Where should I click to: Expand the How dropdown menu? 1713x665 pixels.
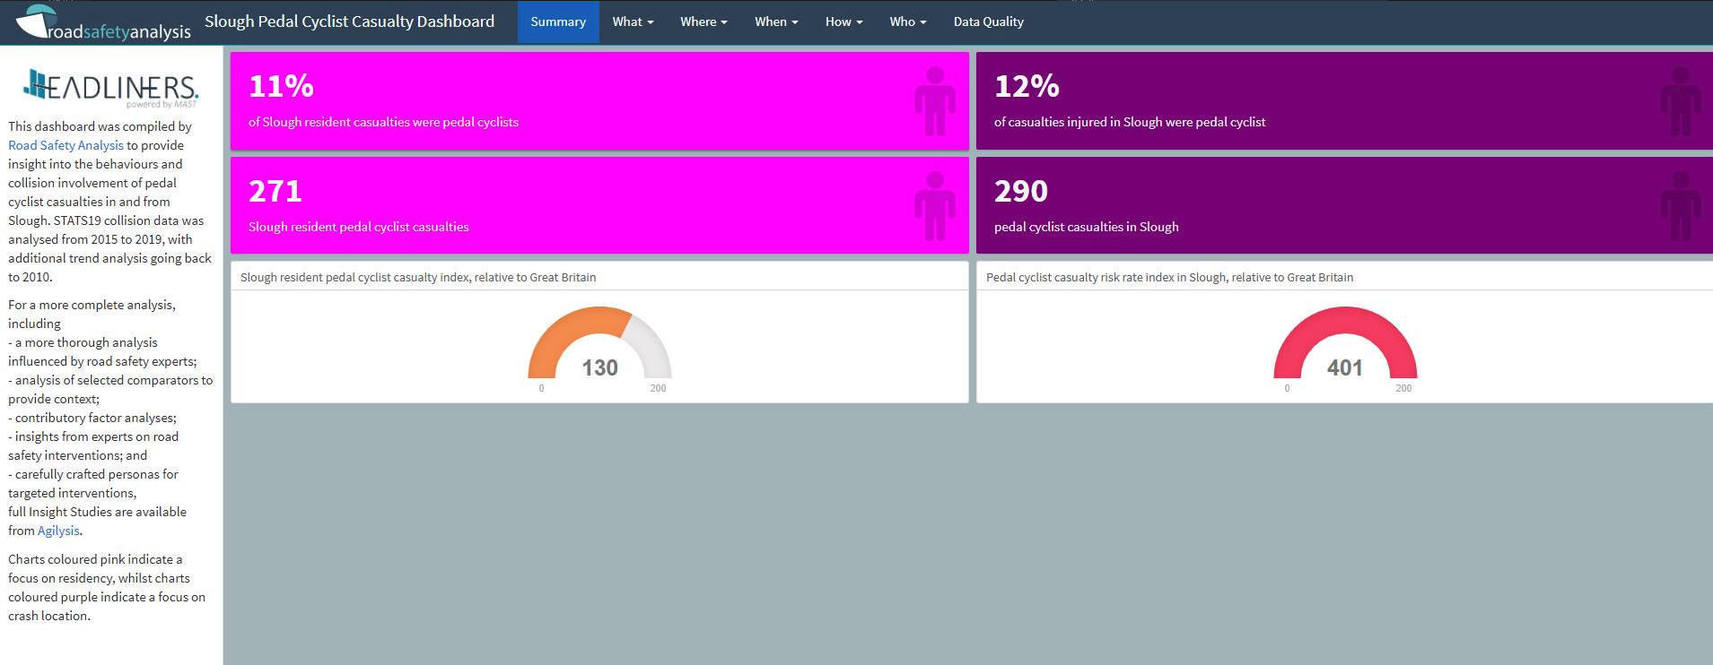[x=843, y=22]
